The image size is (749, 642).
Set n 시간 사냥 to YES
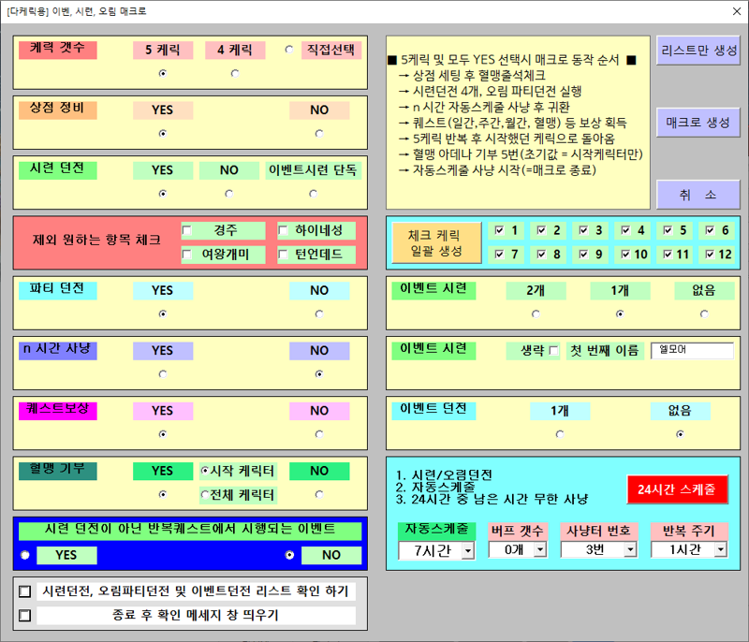pyautogui.click(x=163, y=374)
